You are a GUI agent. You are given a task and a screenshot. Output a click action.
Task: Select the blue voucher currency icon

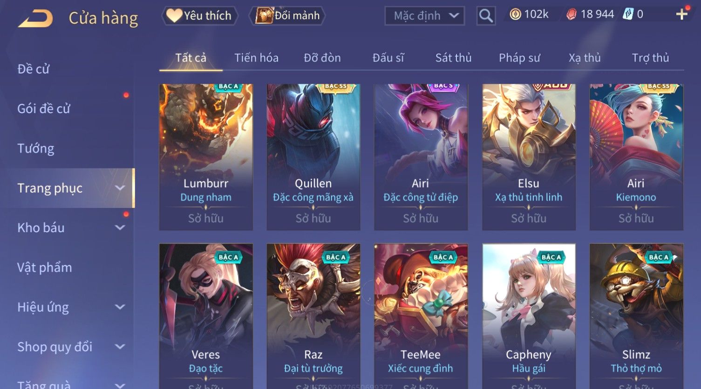tap(628, 14)
